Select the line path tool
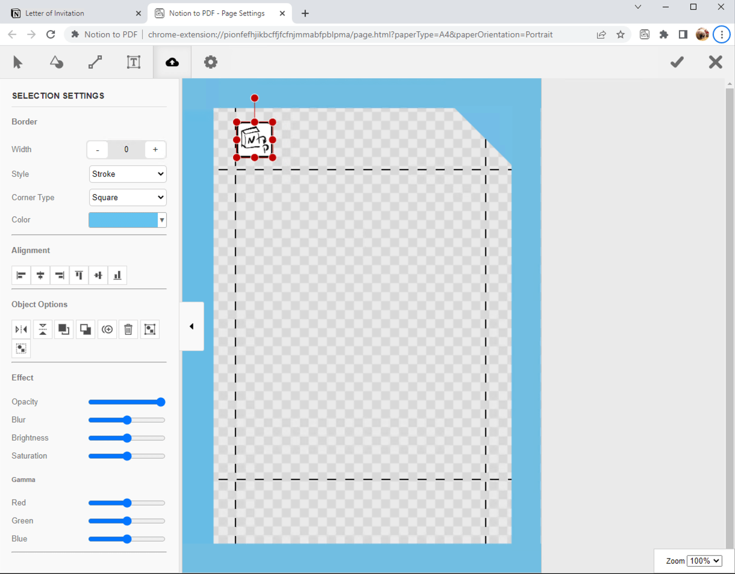Image resolution: width=735 pixels, height=574 pixels. [95, 62]
